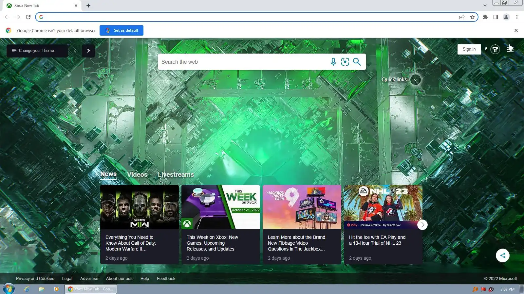Open the Chrome three-dot menu
Screen dimensions: 524x294
coord(517,17)
